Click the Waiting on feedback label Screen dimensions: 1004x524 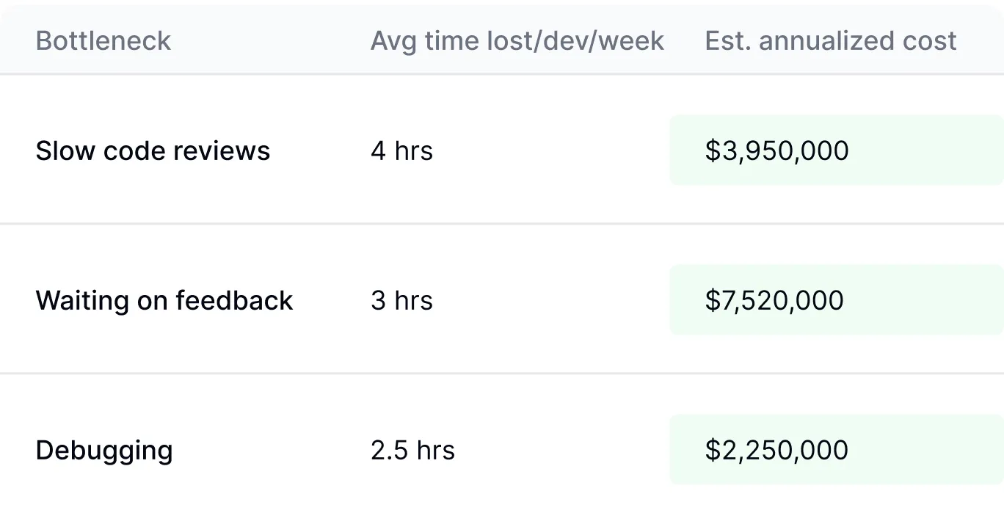(164, 301)
